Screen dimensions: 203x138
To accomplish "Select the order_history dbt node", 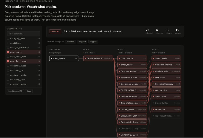I will coord(132,58).
